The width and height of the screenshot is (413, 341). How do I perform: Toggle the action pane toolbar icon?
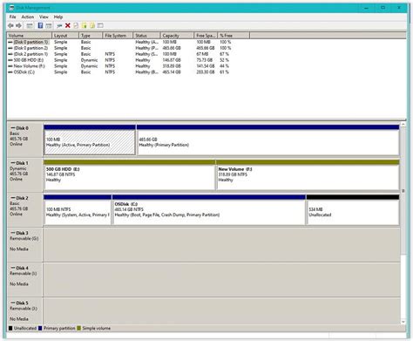coord(49,25)
